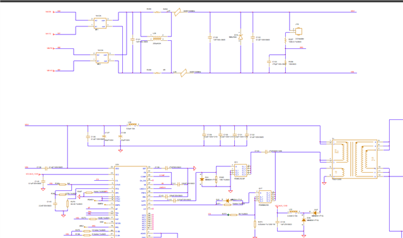Click the large transformer symbol
The width and height of the screenshot is (403, 238).
(355, 159)
